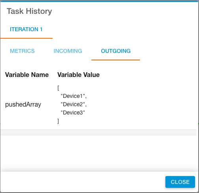The image size is (199, 193).
Task: Switch to the METRICS tab
Action: coord(22,51)
